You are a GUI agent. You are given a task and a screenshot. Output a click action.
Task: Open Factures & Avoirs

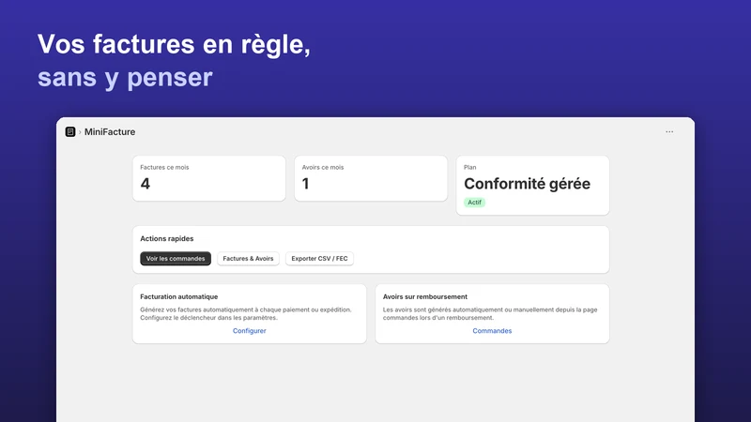[x=248, y=259]
